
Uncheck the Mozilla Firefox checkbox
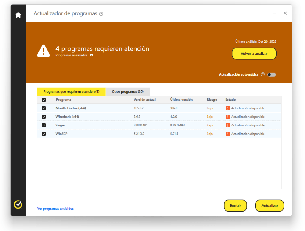(44, 108)
